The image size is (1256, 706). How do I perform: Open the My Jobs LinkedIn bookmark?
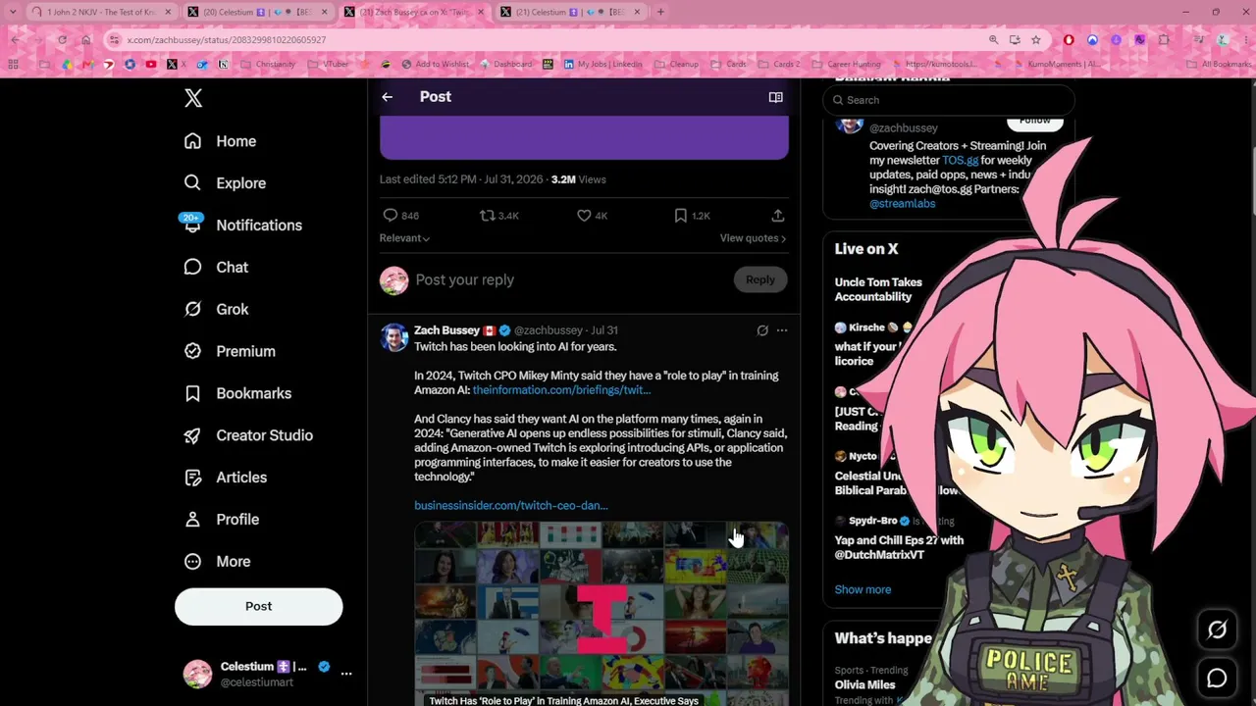[602, 65]
